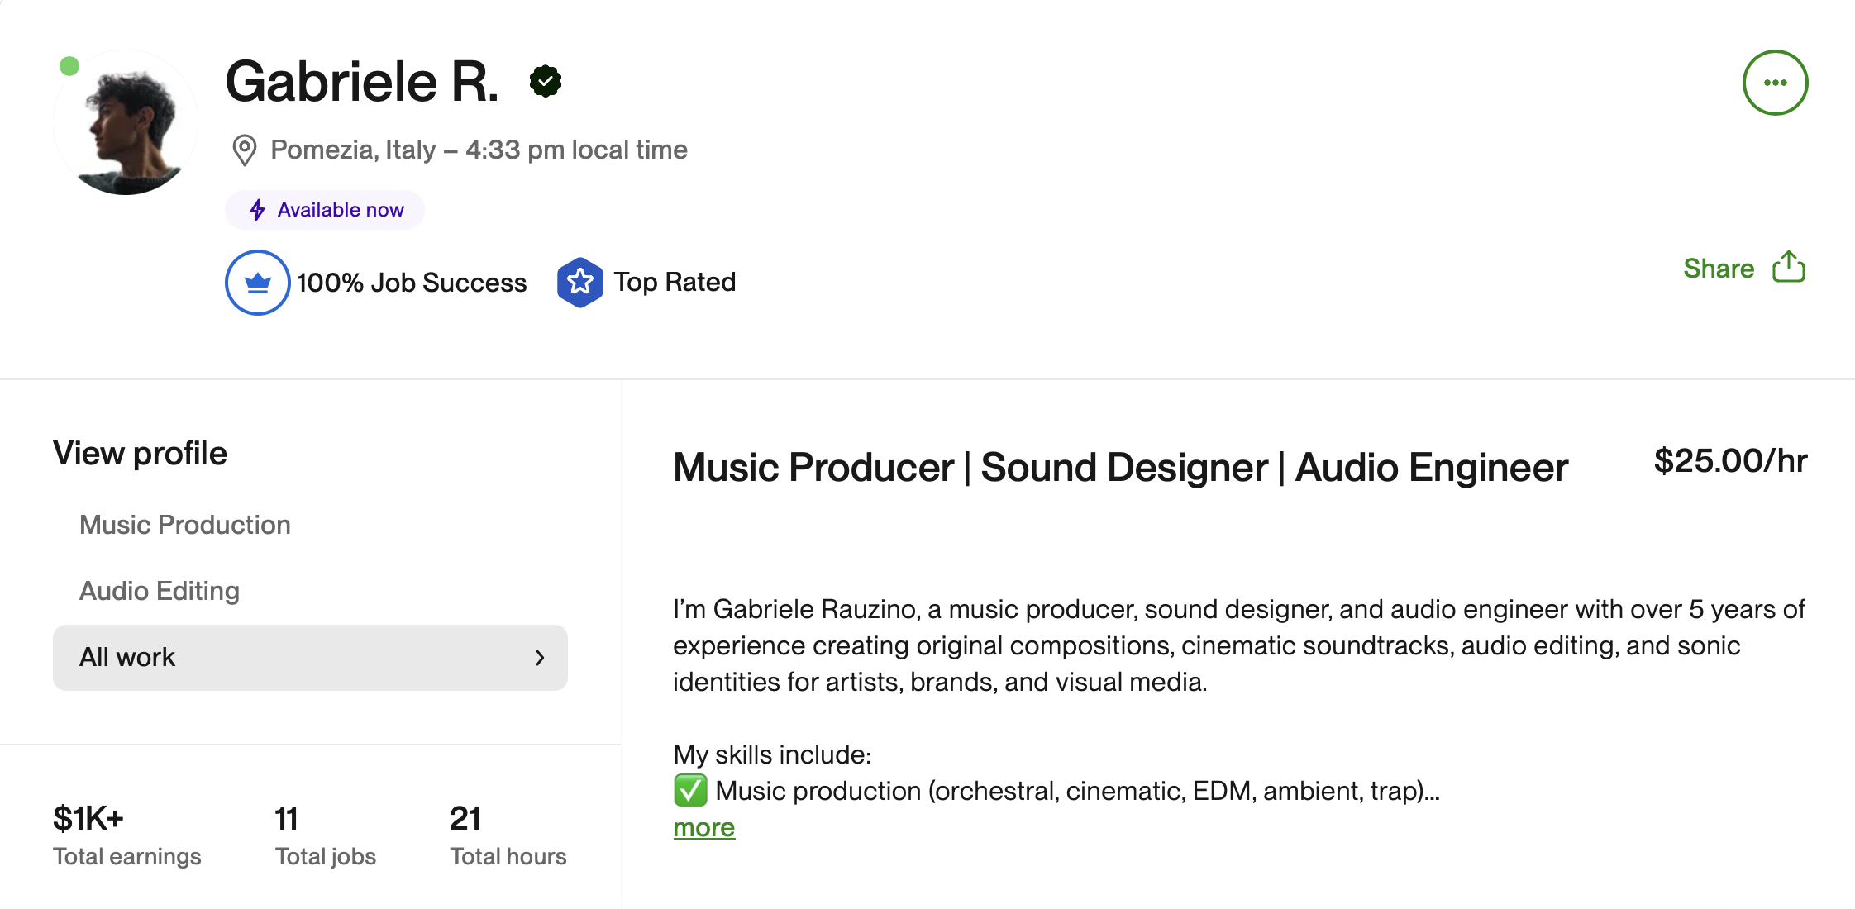Open the three-dots more options menu
The width and height of the screenshot is (1855, 909).
1775,83
